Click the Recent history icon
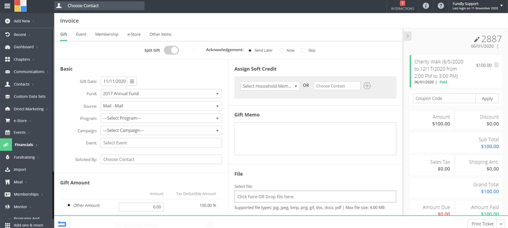This screenshot has width=508, height=228. 8,34
